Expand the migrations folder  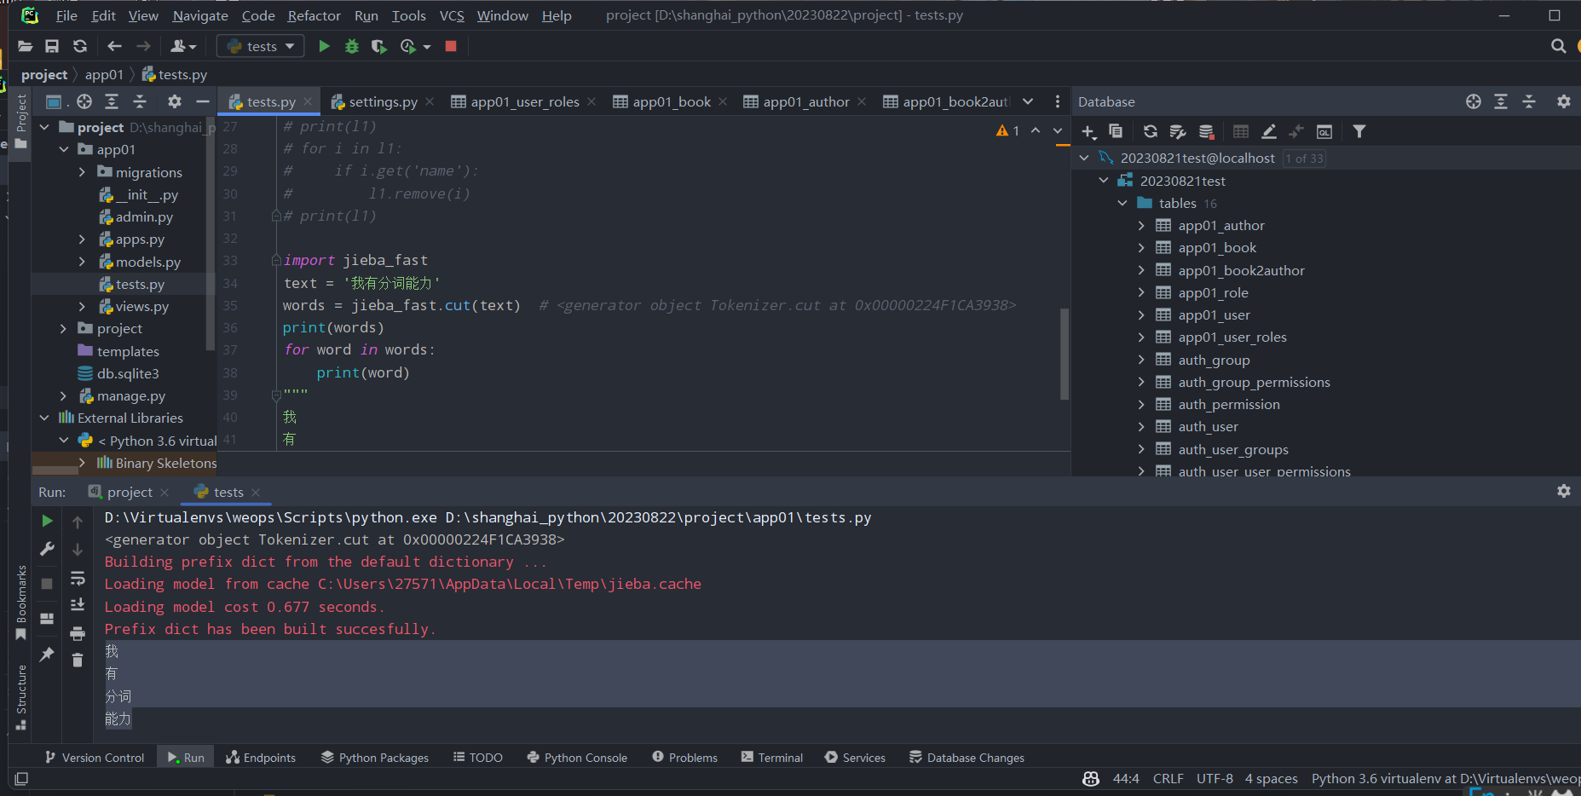pyautogui.click(x=82, y=172)
